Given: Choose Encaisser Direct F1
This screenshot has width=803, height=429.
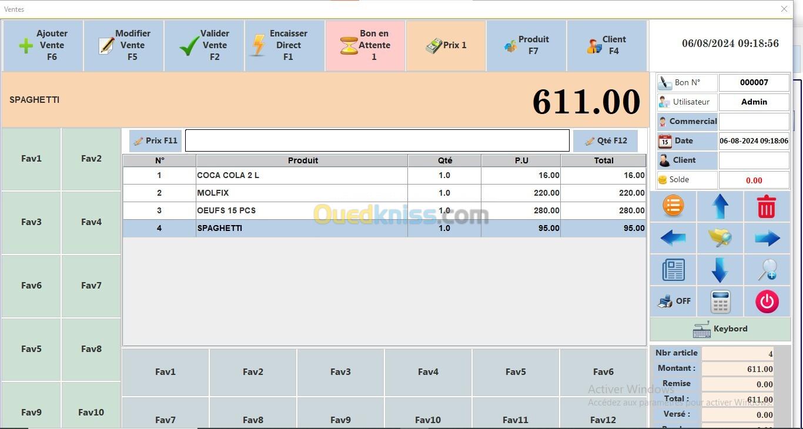Looking at the screenshot, I should coord(285,46).
